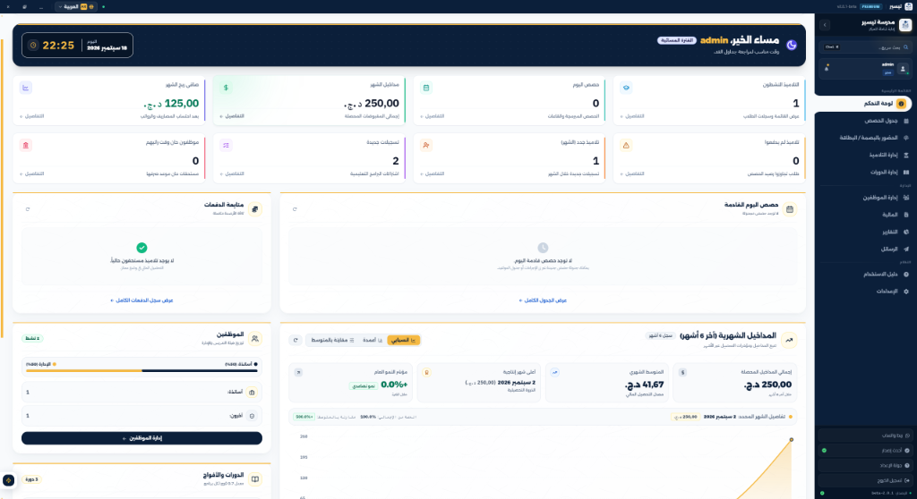The image size is (917, 499).
Task: Open التفاصيل for التلاميذ النشطون card
Action: [632, 116]
